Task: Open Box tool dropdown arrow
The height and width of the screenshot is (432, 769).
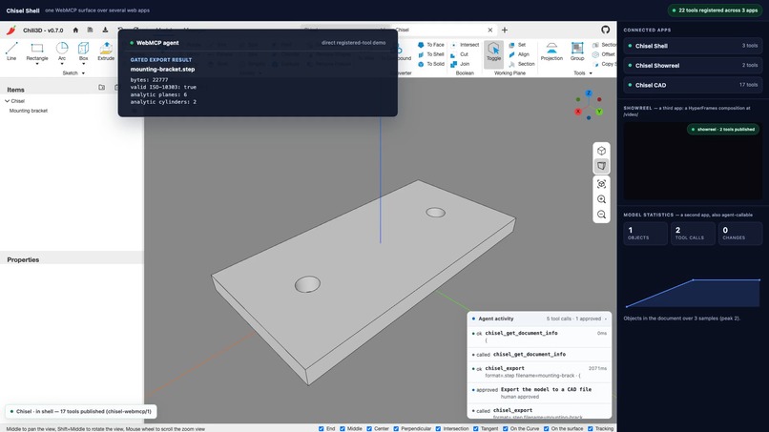Action: pyautogui.click(x=83, y=64)
